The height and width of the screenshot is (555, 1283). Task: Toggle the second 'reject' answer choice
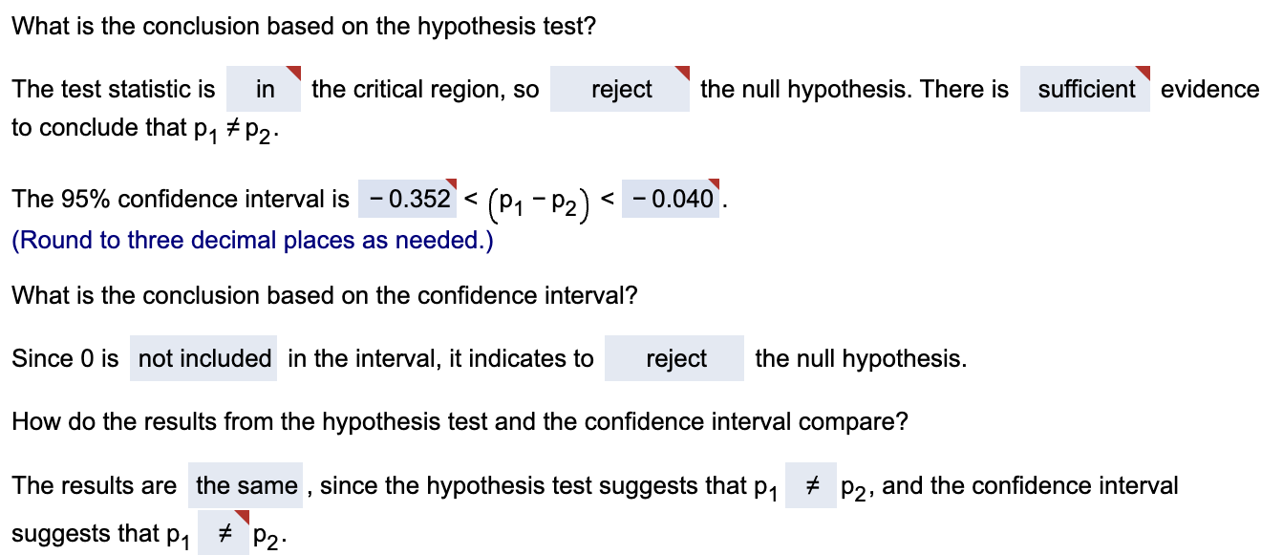(x=674, y=358)
